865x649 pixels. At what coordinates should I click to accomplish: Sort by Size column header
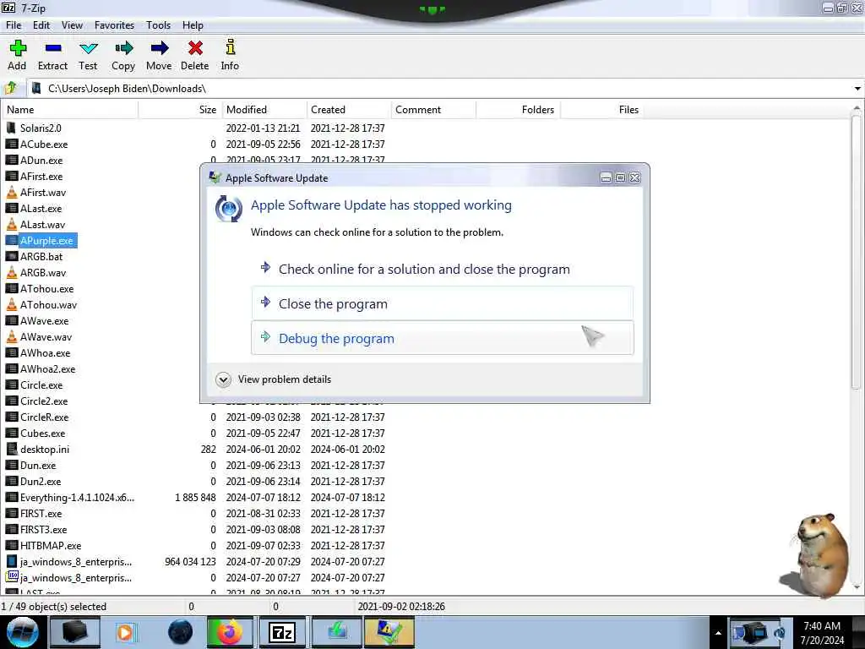180,110
